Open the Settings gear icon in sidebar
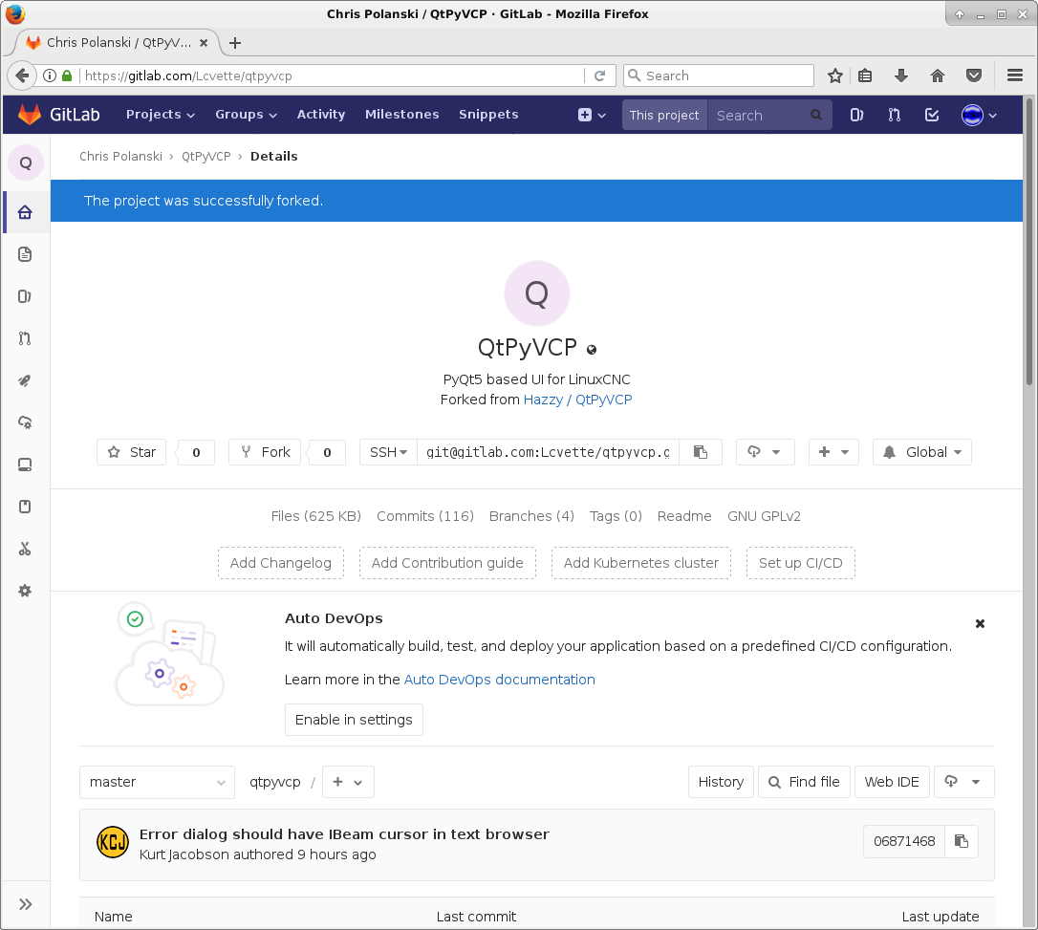 [x=25, y=591]
